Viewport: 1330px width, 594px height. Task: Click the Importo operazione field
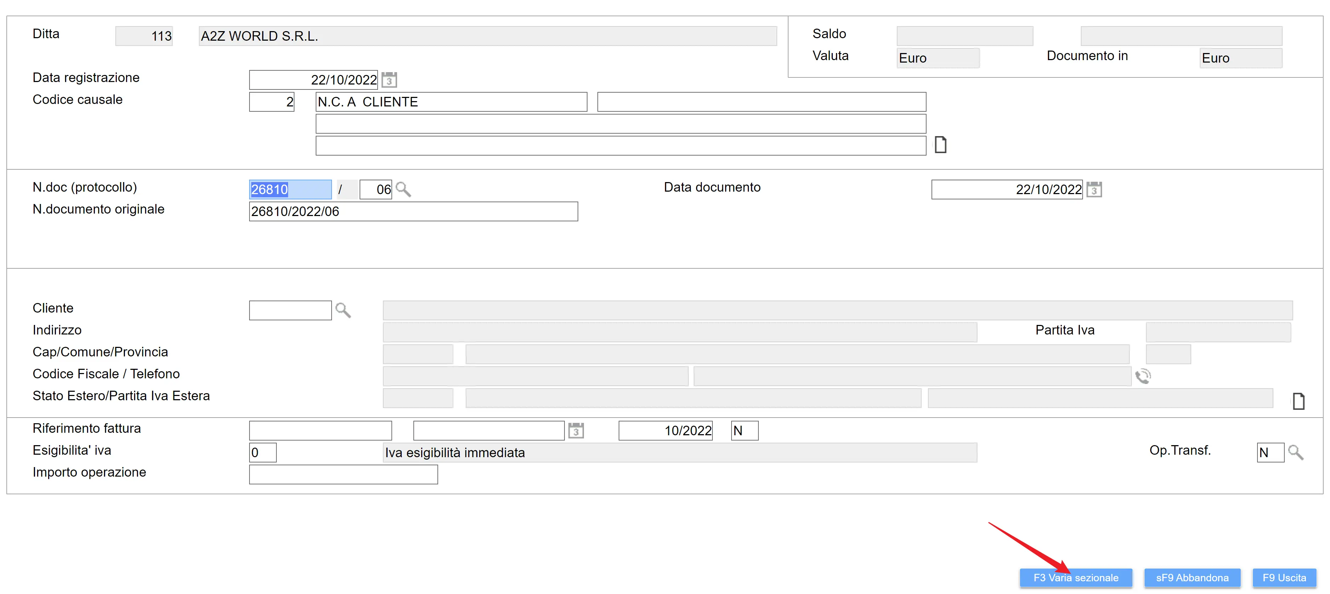tap(343, 474)
